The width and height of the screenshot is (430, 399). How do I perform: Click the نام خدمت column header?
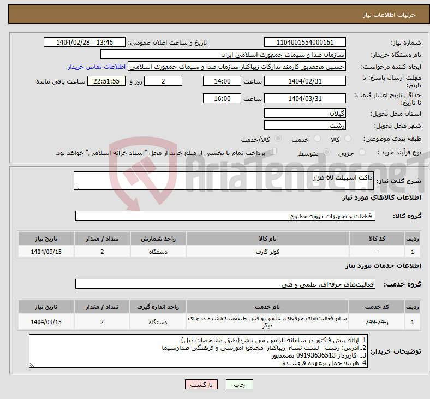pyautogui.click(x=267, y=307)
